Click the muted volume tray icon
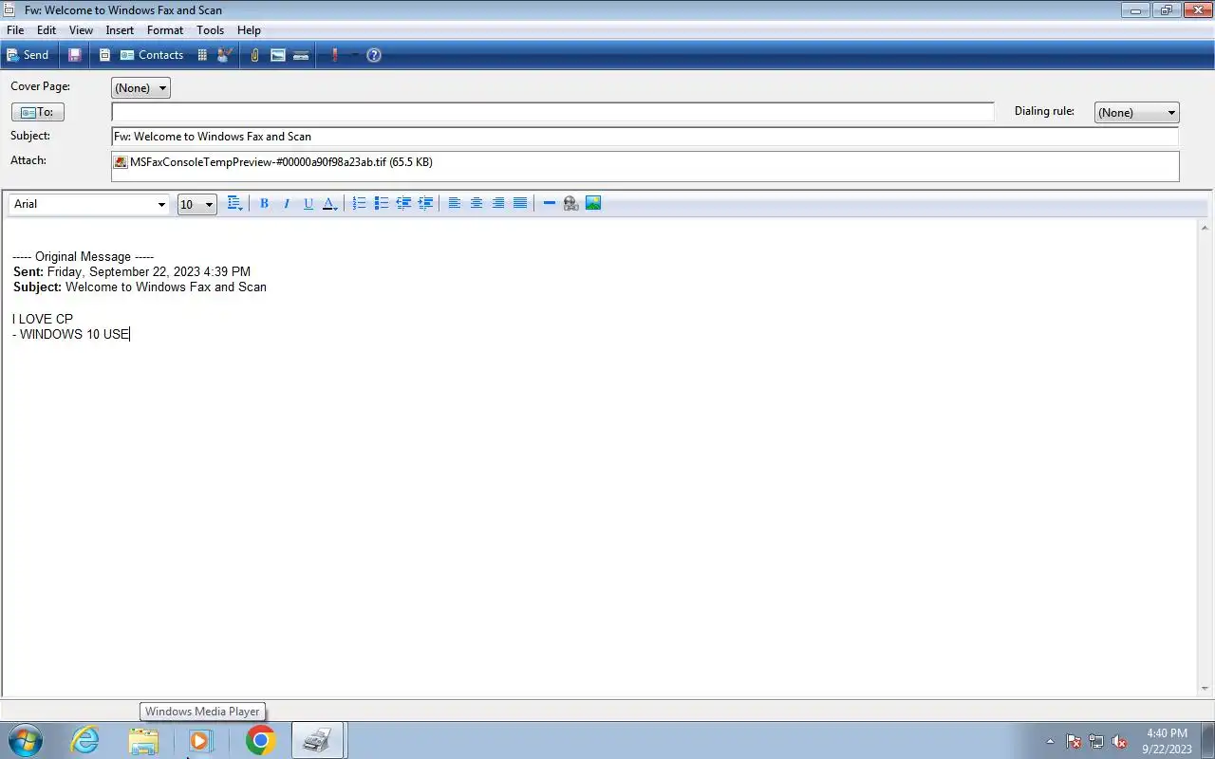This screenshot has height=759, width=1215. tap(1119, 741)
